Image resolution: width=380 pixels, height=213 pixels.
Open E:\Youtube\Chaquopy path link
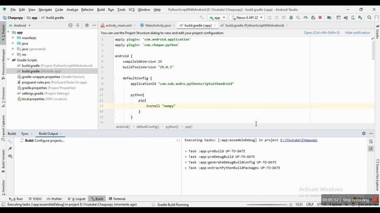(299, 140)
